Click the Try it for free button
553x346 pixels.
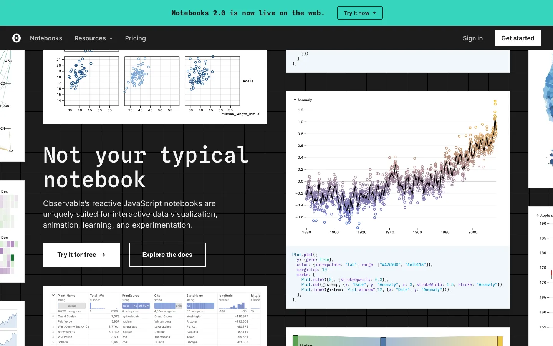[x=81, y=255]
